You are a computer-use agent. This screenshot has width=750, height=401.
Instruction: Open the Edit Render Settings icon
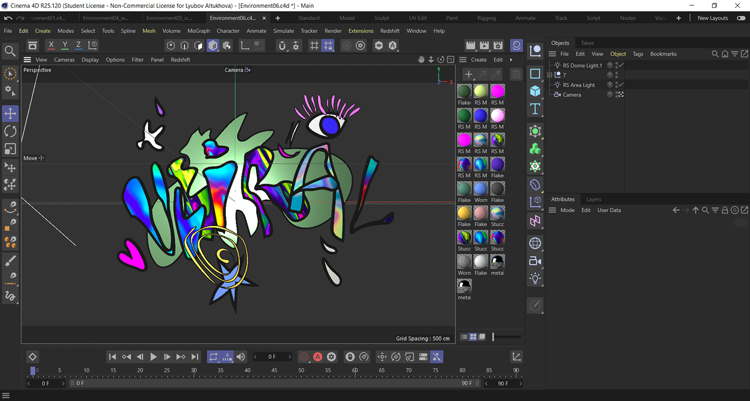click(x=498, y=45)
